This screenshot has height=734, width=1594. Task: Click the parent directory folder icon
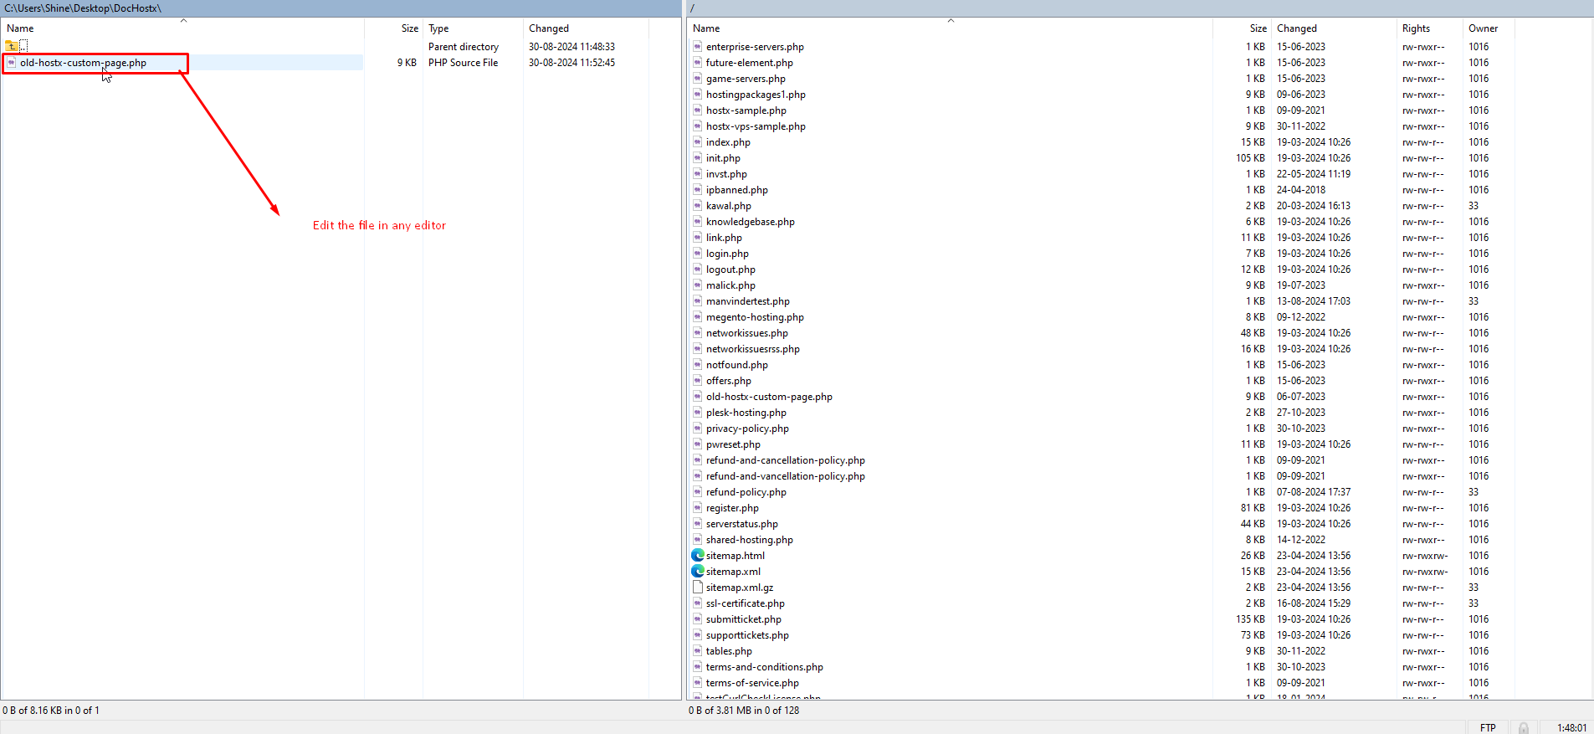pyautogui.click(x=12, y=47)
